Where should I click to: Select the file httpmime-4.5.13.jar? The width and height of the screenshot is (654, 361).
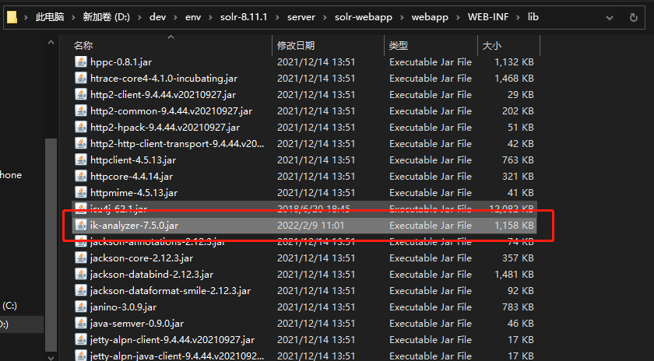[134, 193]
